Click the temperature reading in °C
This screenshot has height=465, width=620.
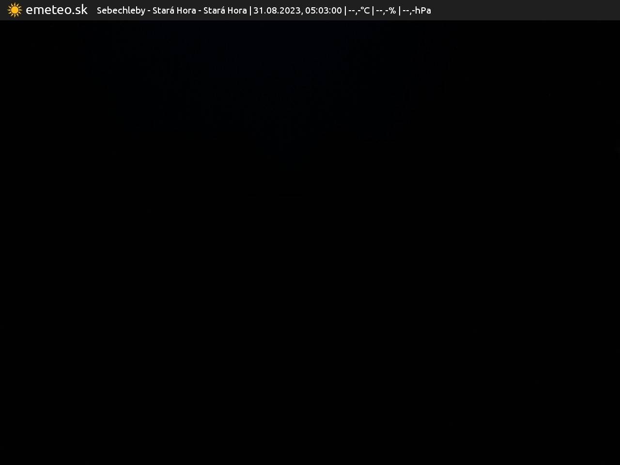pos(359,11)
